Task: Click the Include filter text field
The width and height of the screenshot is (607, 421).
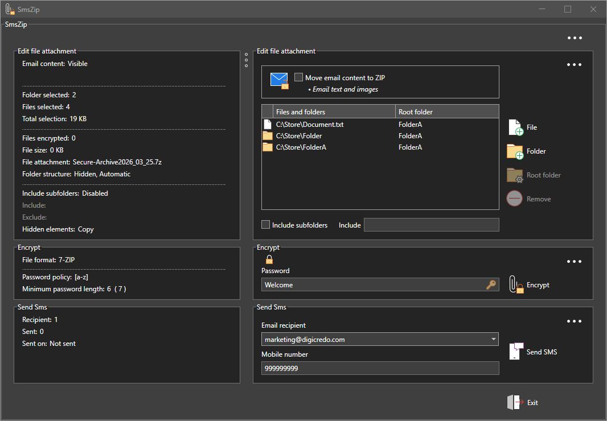Action: coord(431,225)
